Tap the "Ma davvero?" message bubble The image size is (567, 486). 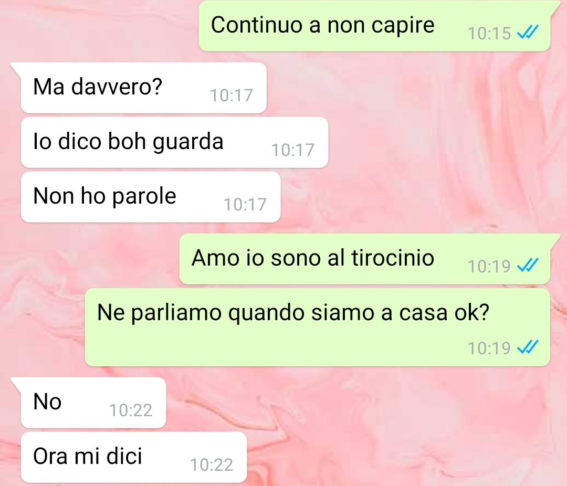pyautogui.click(x=144, y=88)
